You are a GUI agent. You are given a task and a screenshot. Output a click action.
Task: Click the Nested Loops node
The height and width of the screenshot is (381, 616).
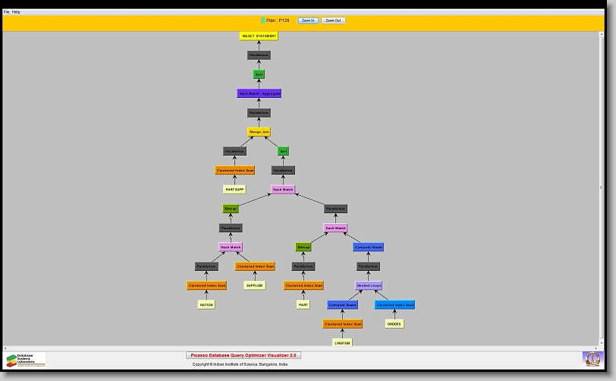tap(369, 285)
